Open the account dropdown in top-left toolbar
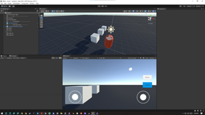Screen dimensions: 205x115 click(x=4, y=6)
